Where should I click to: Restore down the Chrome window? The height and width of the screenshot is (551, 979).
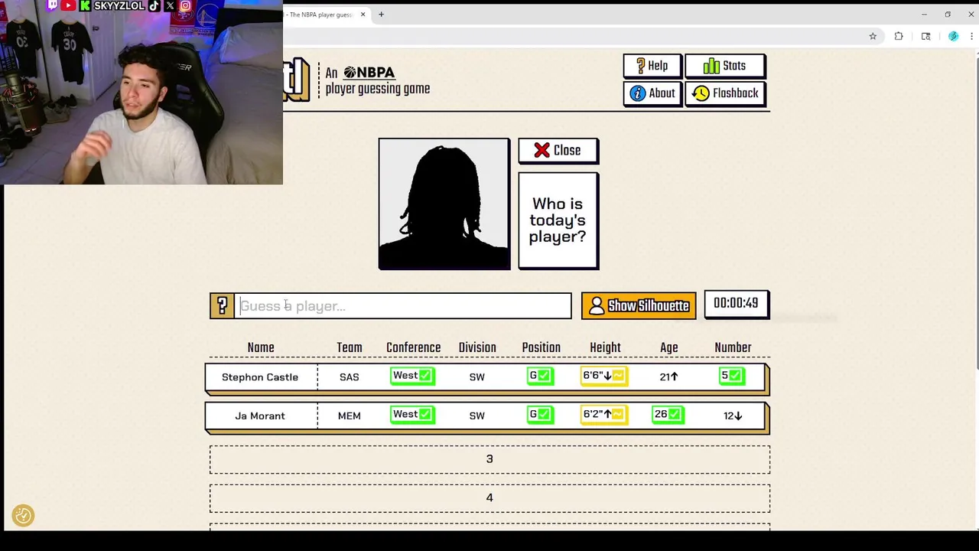point(948,14)
